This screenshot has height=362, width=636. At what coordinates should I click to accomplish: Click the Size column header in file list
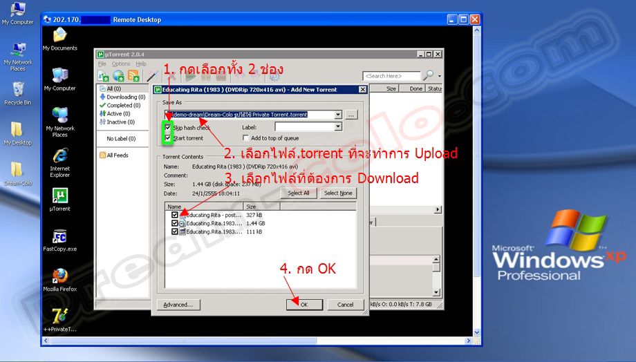(262, 207)
